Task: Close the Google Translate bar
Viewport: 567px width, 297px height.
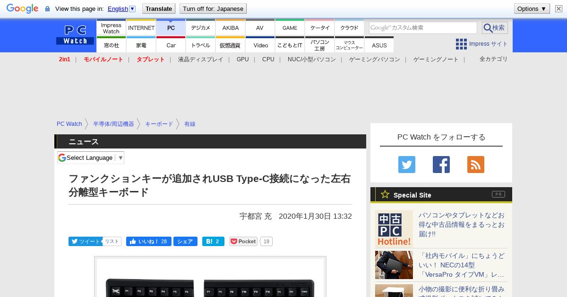Action: pos(558,8)
